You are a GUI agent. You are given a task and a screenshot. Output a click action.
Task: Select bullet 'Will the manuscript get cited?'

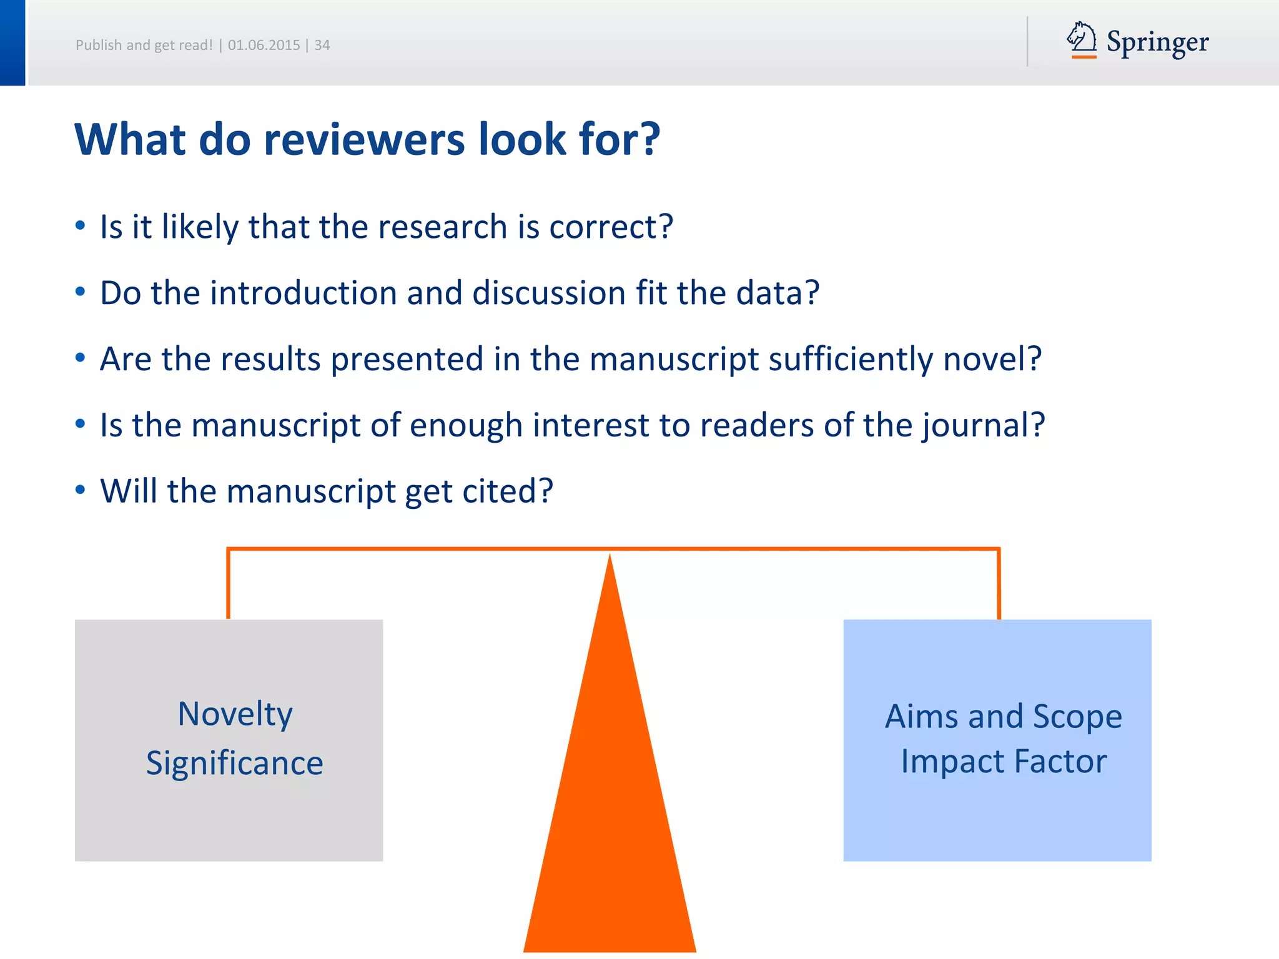327,491
